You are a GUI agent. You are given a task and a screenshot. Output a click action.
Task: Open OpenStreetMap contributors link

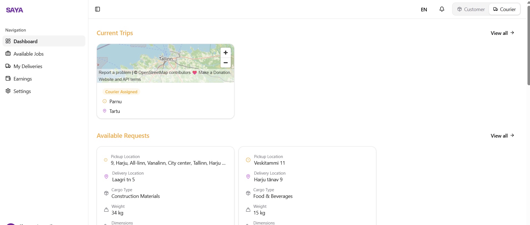click(164, 73)
